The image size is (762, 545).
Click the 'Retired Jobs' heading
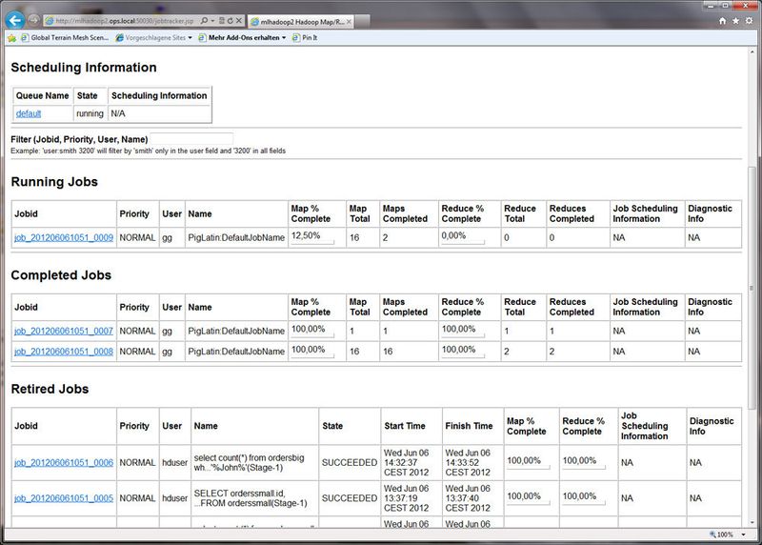tap(50, 389)
